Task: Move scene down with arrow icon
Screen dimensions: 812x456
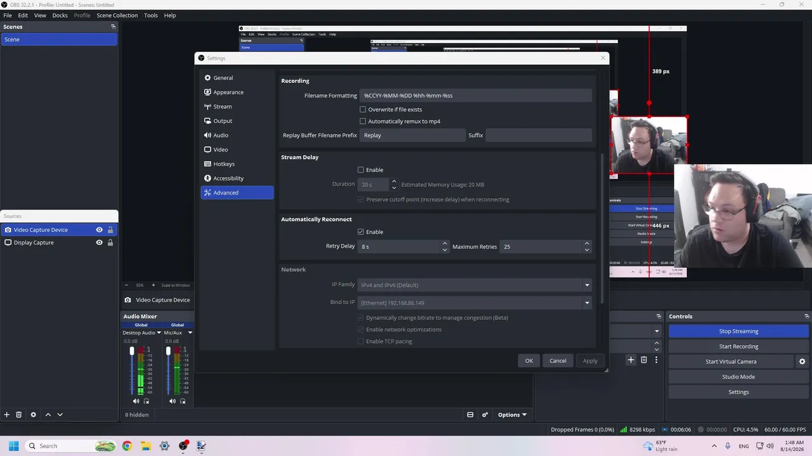Action: coord(60,415)
